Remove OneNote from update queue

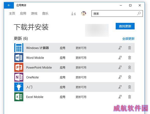[129, 77]
